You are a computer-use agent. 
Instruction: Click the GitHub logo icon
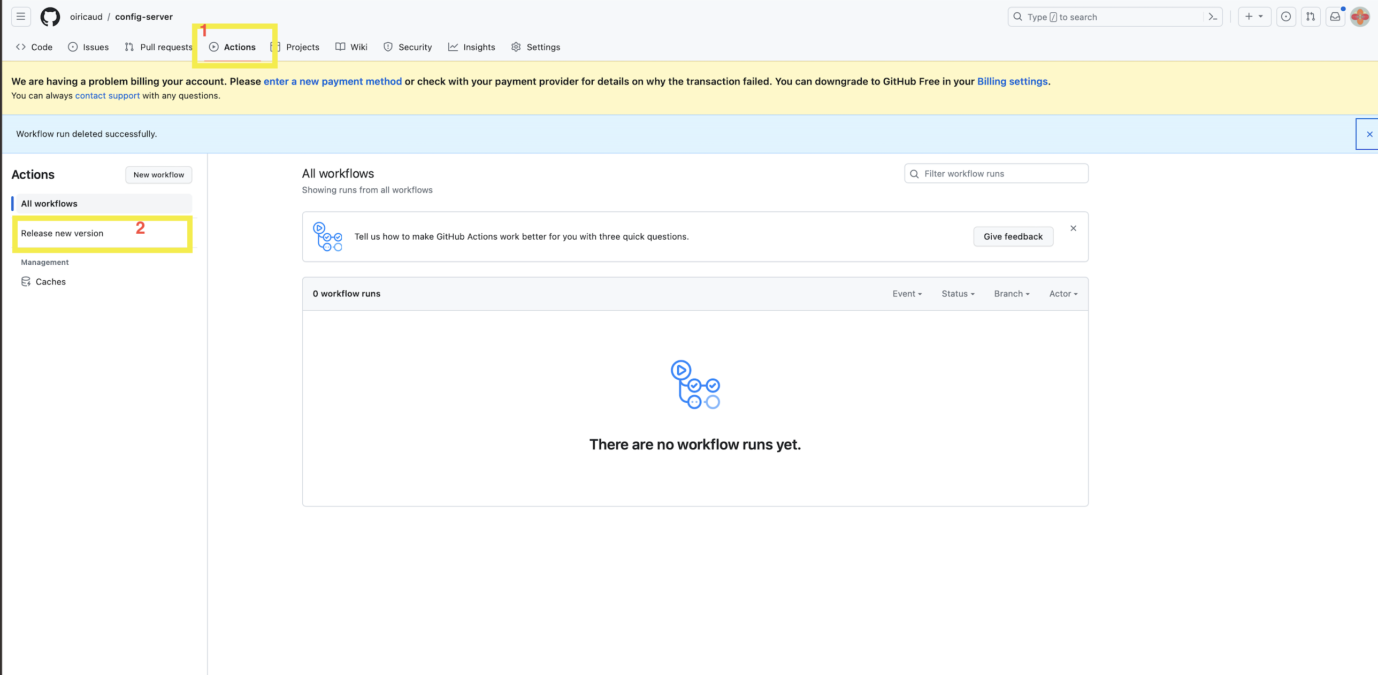[50, 17]
